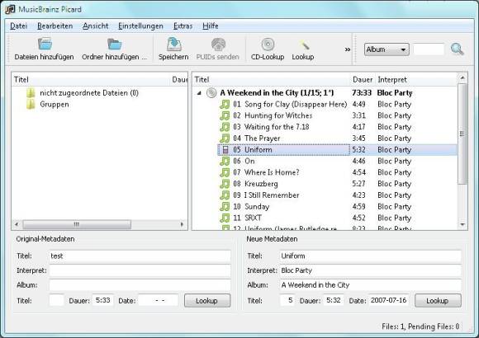Click the Titel column header in left pane
The image size is (479, 338).
pos(91,80)
